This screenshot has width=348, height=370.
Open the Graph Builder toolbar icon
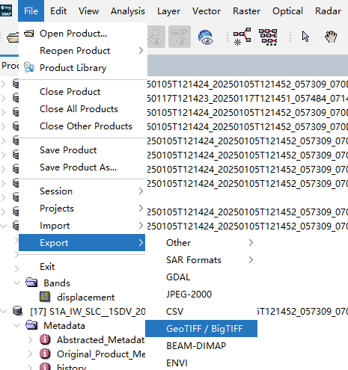(242, 37)
